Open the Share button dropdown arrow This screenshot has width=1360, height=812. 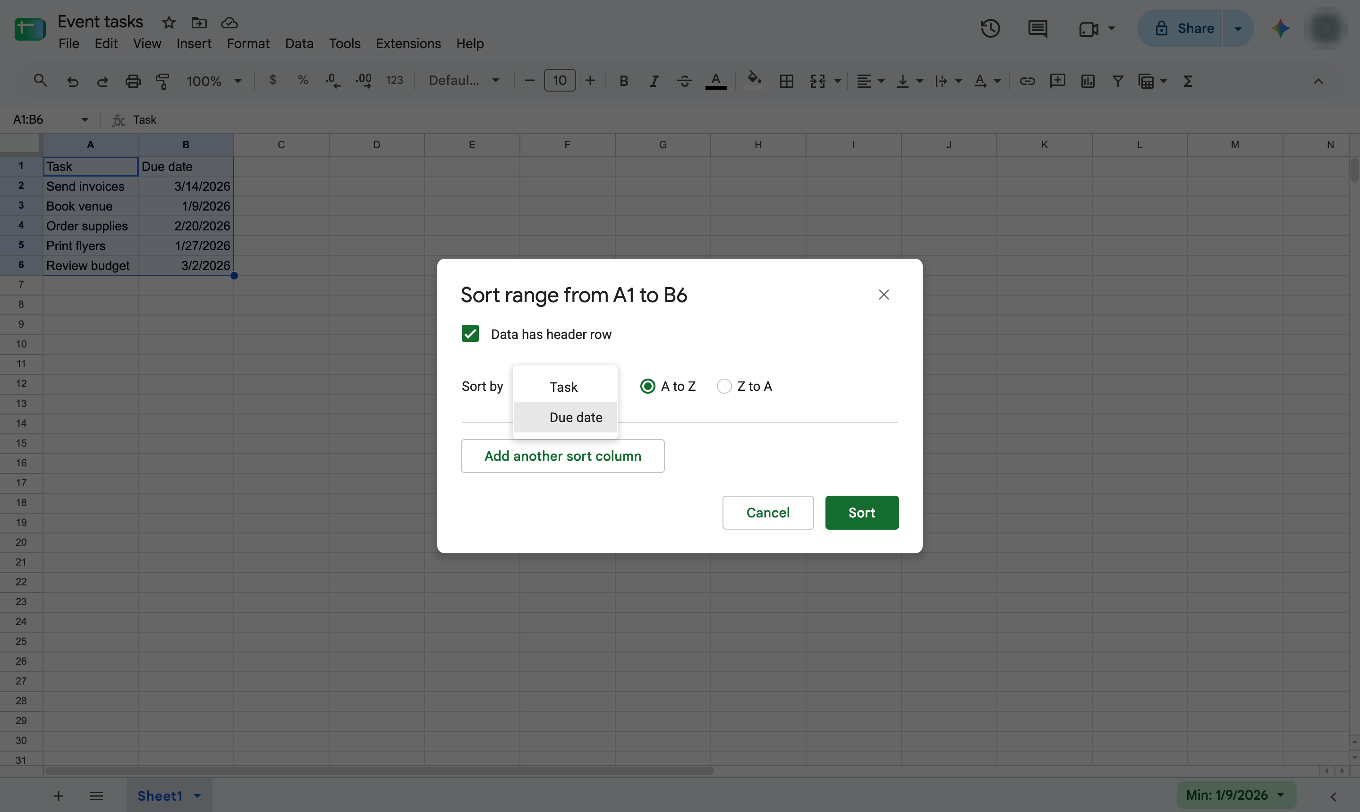(1238, 28)
